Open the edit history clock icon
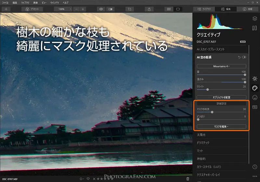The width and height of the screenshot is (260, 182). 255,167
